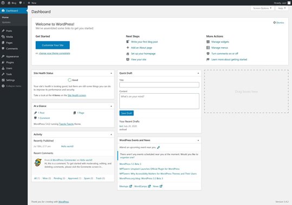Collapse the Activity panel

111,134
